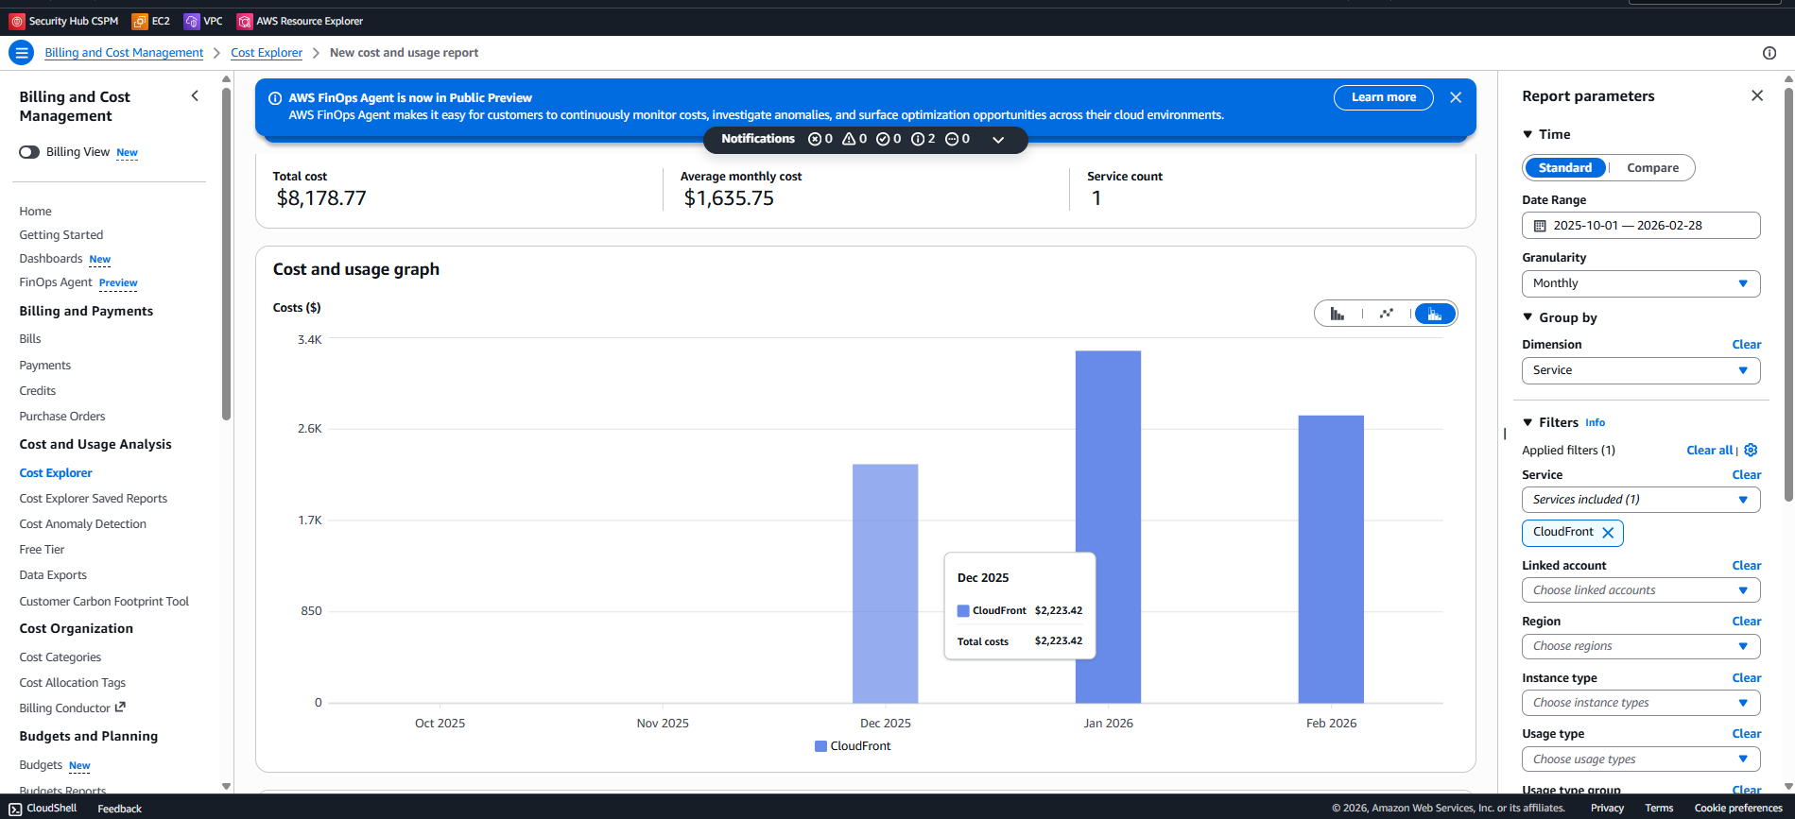Clear the Service filter
Screen dimensions: 1795x819
pyautogui.click(x=1747, y=475)
